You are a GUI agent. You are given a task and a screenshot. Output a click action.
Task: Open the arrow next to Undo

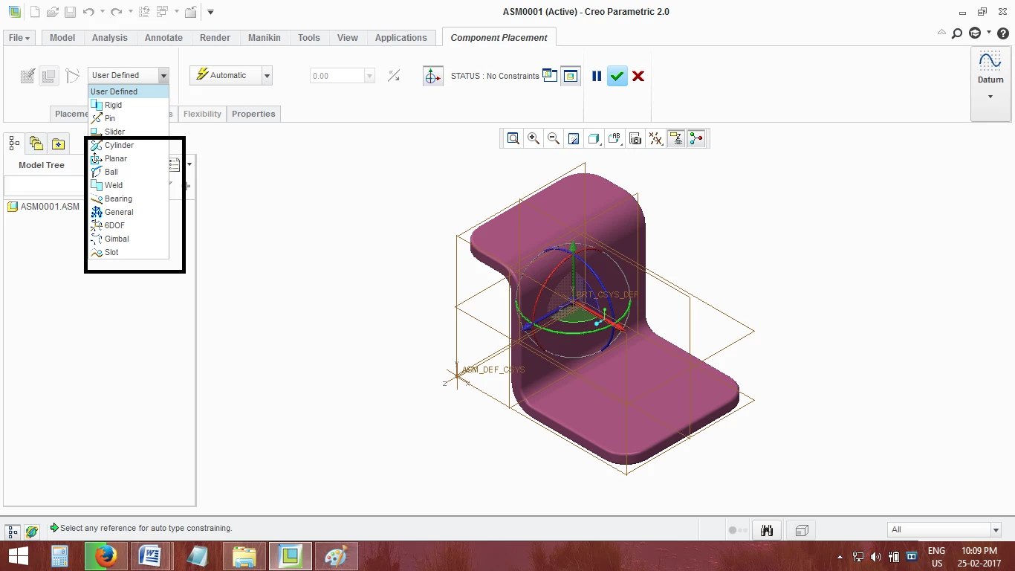coord(103,12)
